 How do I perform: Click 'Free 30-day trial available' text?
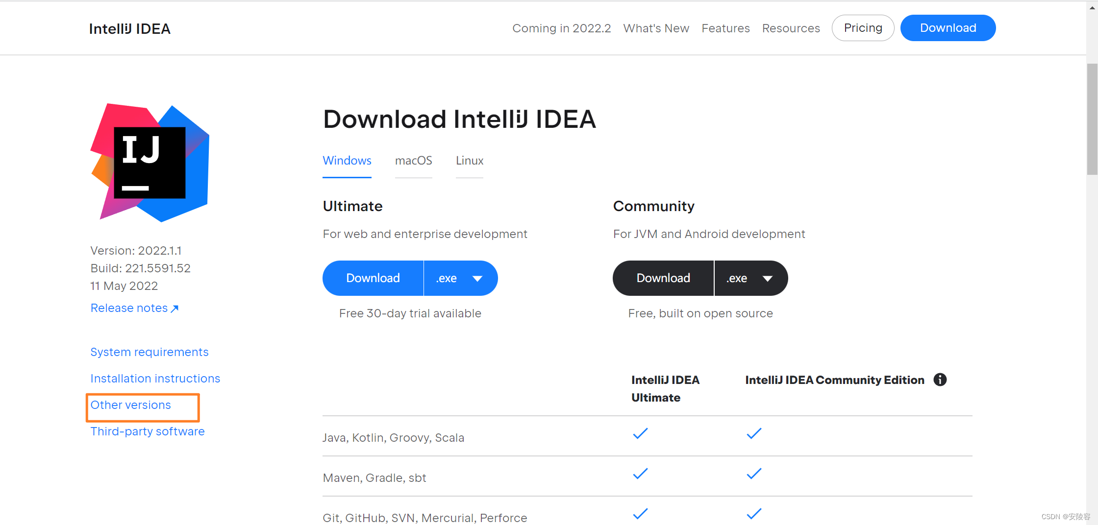click(410, 313)
